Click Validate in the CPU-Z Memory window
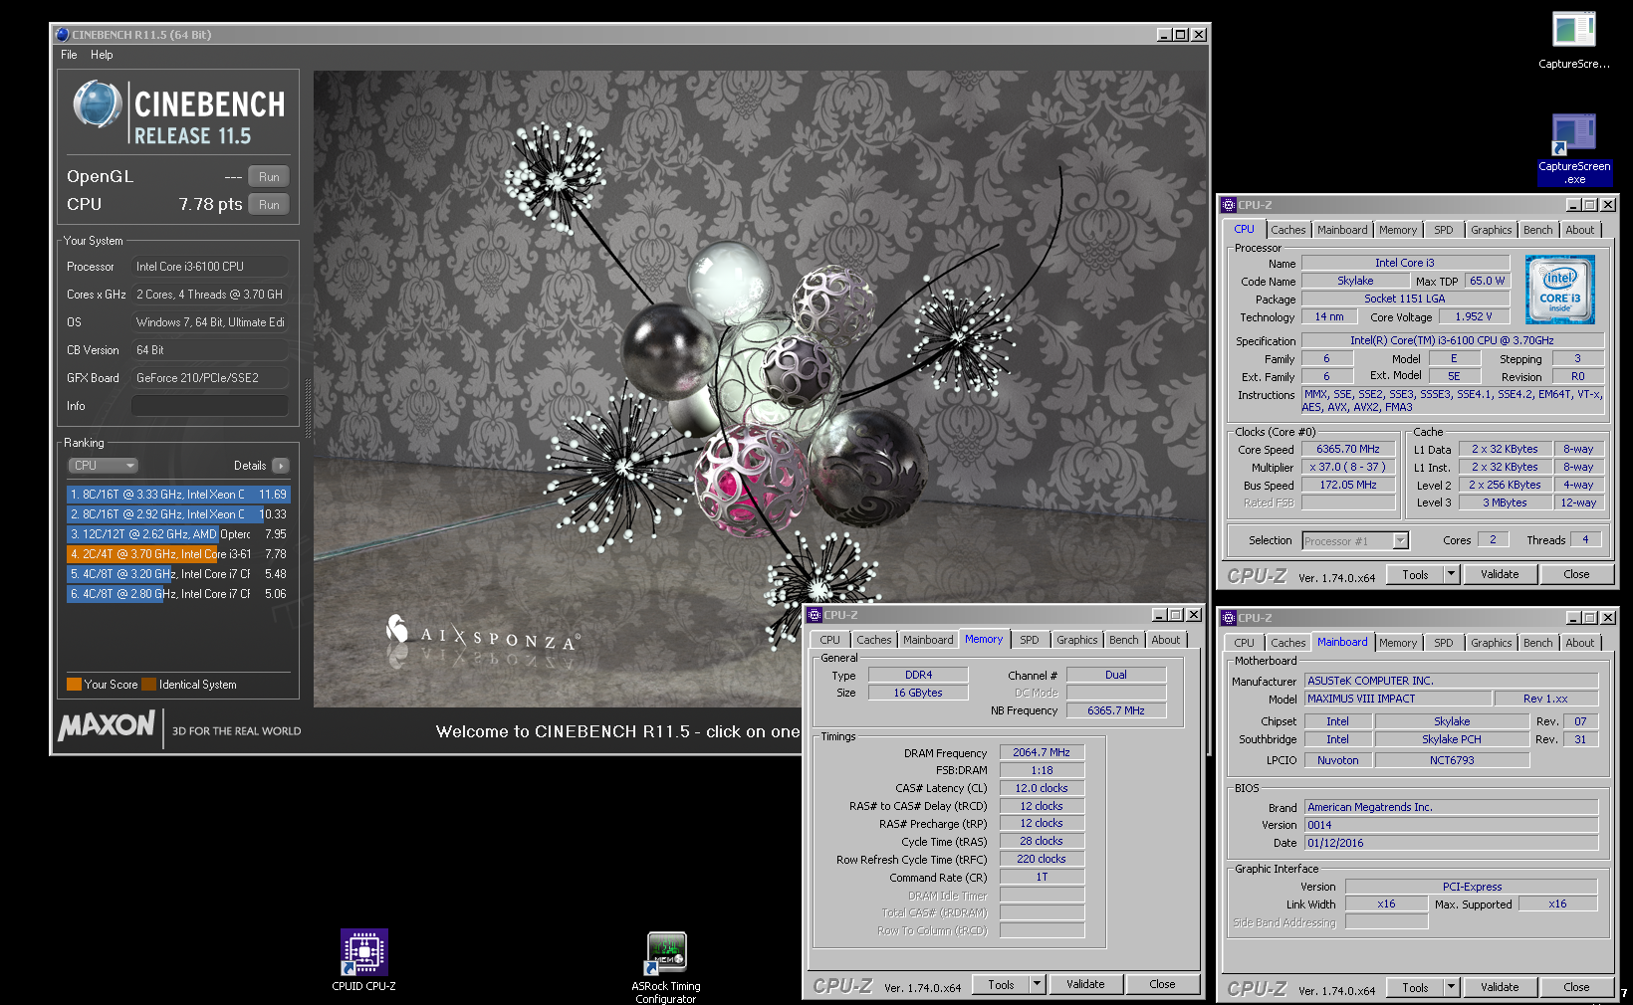The height and width of the screenshot is (1005, 1633). click(x=1085, y=984)
